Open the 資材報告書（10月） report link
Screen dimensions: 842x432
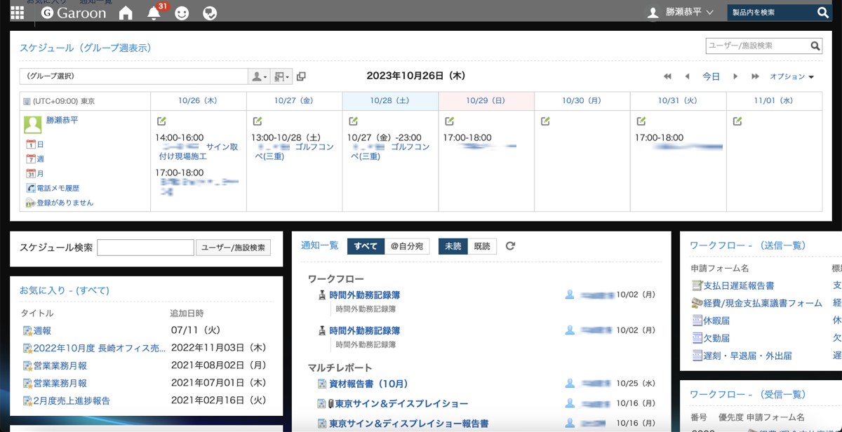click(368, 384)
